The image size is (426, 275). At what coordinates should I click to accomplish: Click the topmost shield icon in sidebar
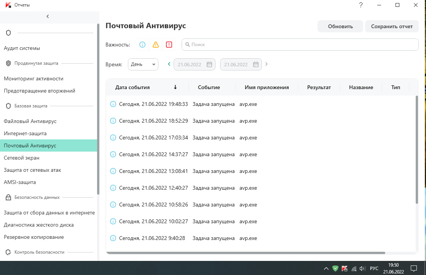8,33
